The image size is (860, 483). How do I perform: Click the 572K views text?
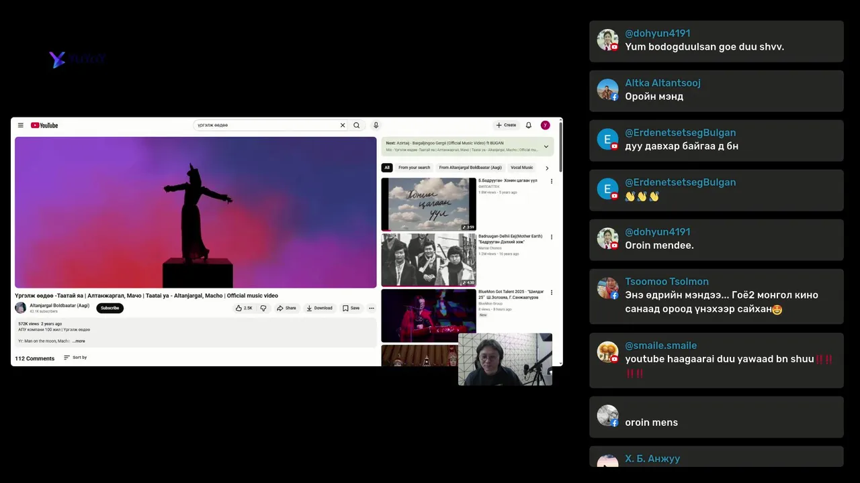tap(28, 324)
